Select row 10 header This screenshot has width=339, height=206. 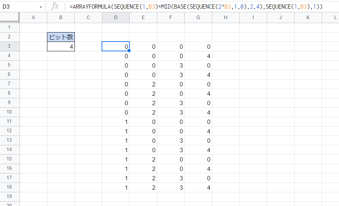click(x=9, y=112)
